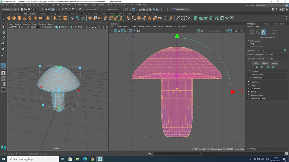Expand the Pinning section
The height and width of the screenshot is (162, 289).
tap(254, 71)
